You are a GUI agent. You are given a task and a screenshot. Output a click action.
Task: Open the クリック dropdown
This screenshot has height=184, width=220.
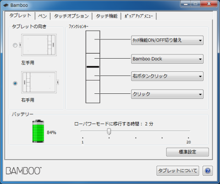click(167, 94)
